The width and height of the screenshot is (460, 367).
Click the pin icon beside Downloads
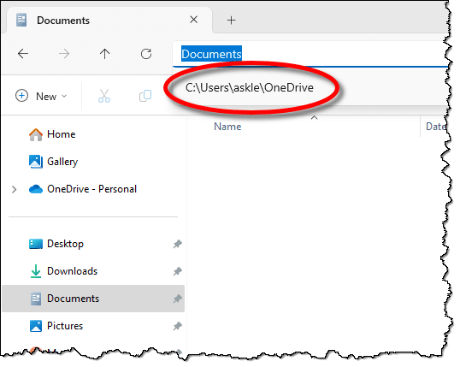click(177, 271)
